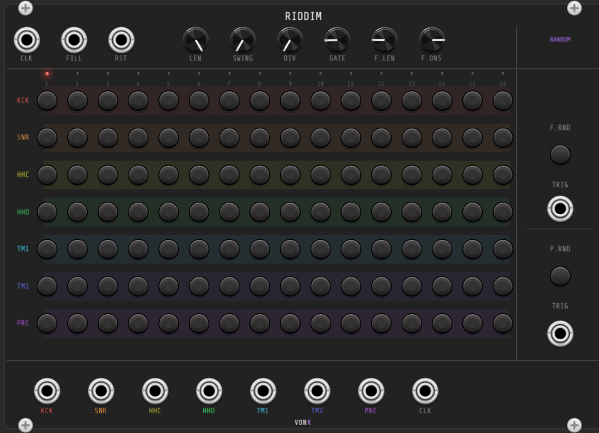Toggle PRC step 15
Screen dimensions: 599x433
(472, 323)
